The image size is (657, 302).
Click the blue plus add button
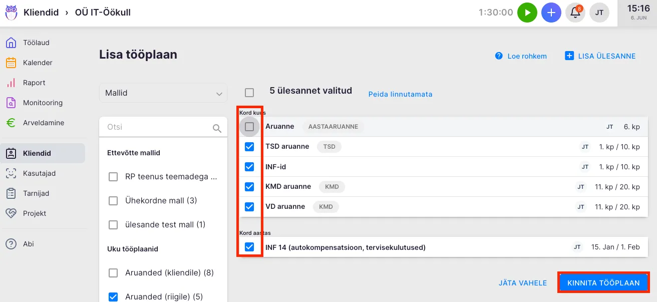[551, 13]
